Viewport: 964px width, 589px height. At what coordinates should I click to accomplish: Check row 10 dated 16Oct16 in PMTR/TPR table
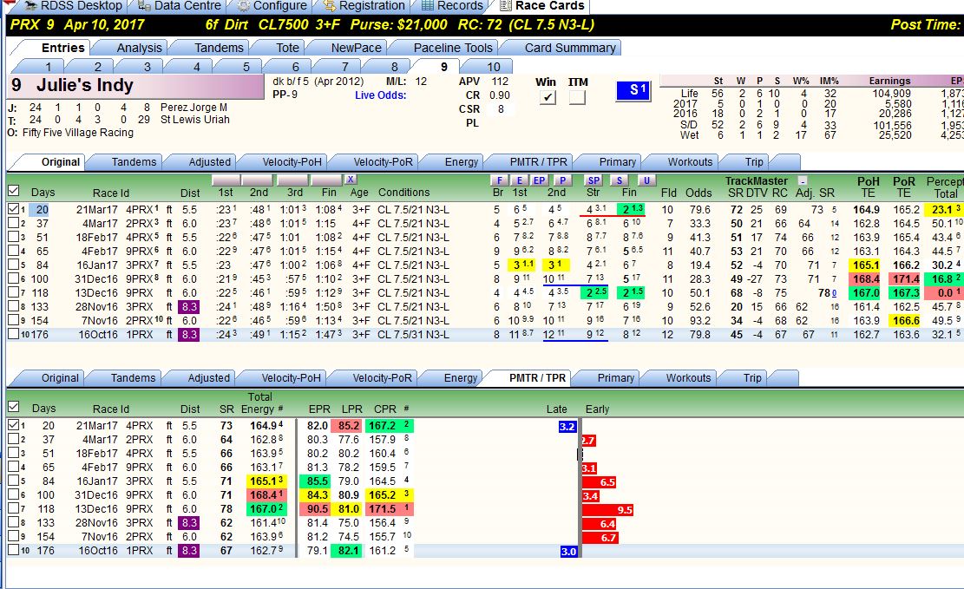(14, 550)
